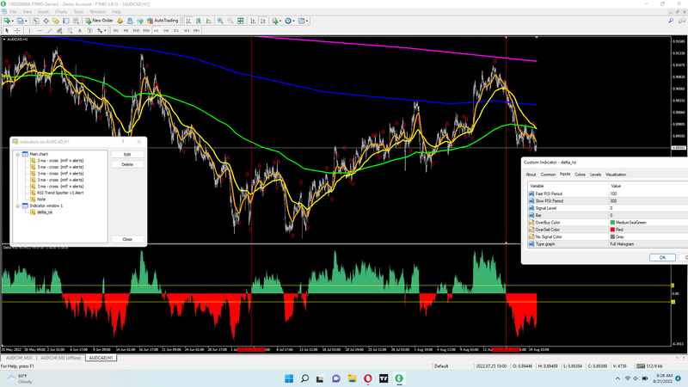This screenshot has width=688, height=387.
Task: Select the crosshair cursor tool
Action: [16, 30]
